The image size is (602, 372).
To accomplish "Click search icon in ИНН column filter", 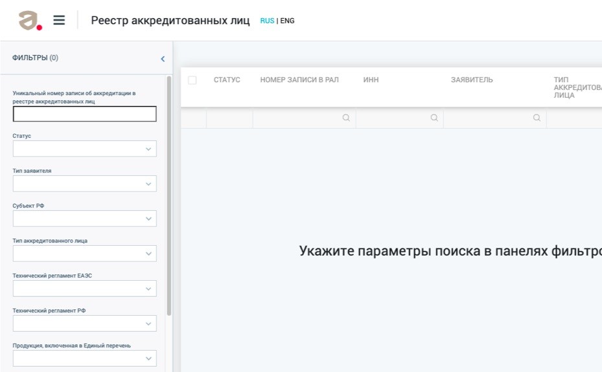I will (x=434, y=118).
